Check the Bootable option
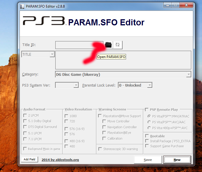 tap(147, 136)
